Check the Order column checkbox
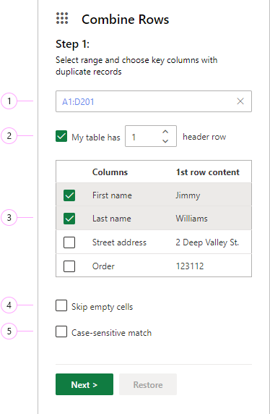Image resolution: width=270 pixels, height=414 pixels. [x=69, y=266]
